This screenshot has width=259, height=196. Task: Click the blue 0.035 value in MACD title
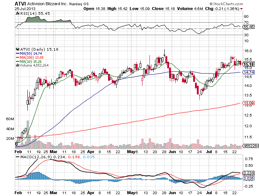[x=89, y=157]
